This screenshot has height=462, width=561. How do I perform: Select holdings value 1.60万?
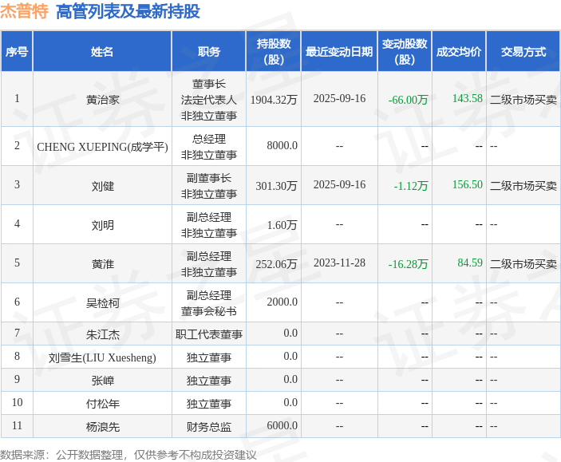coord(282,225)
